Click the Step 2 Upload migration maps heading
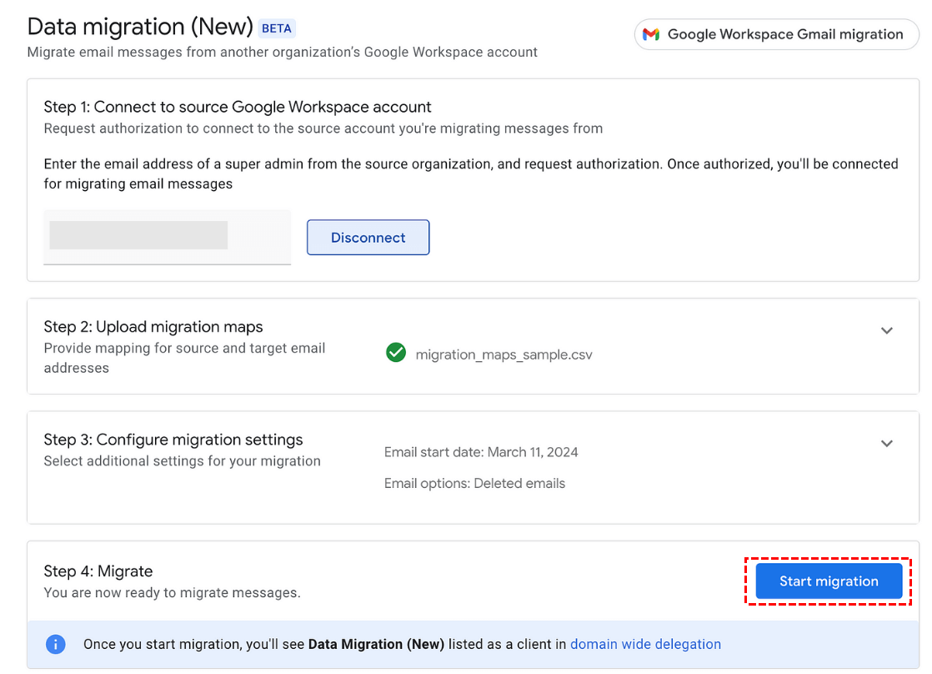 coord(153,327)
